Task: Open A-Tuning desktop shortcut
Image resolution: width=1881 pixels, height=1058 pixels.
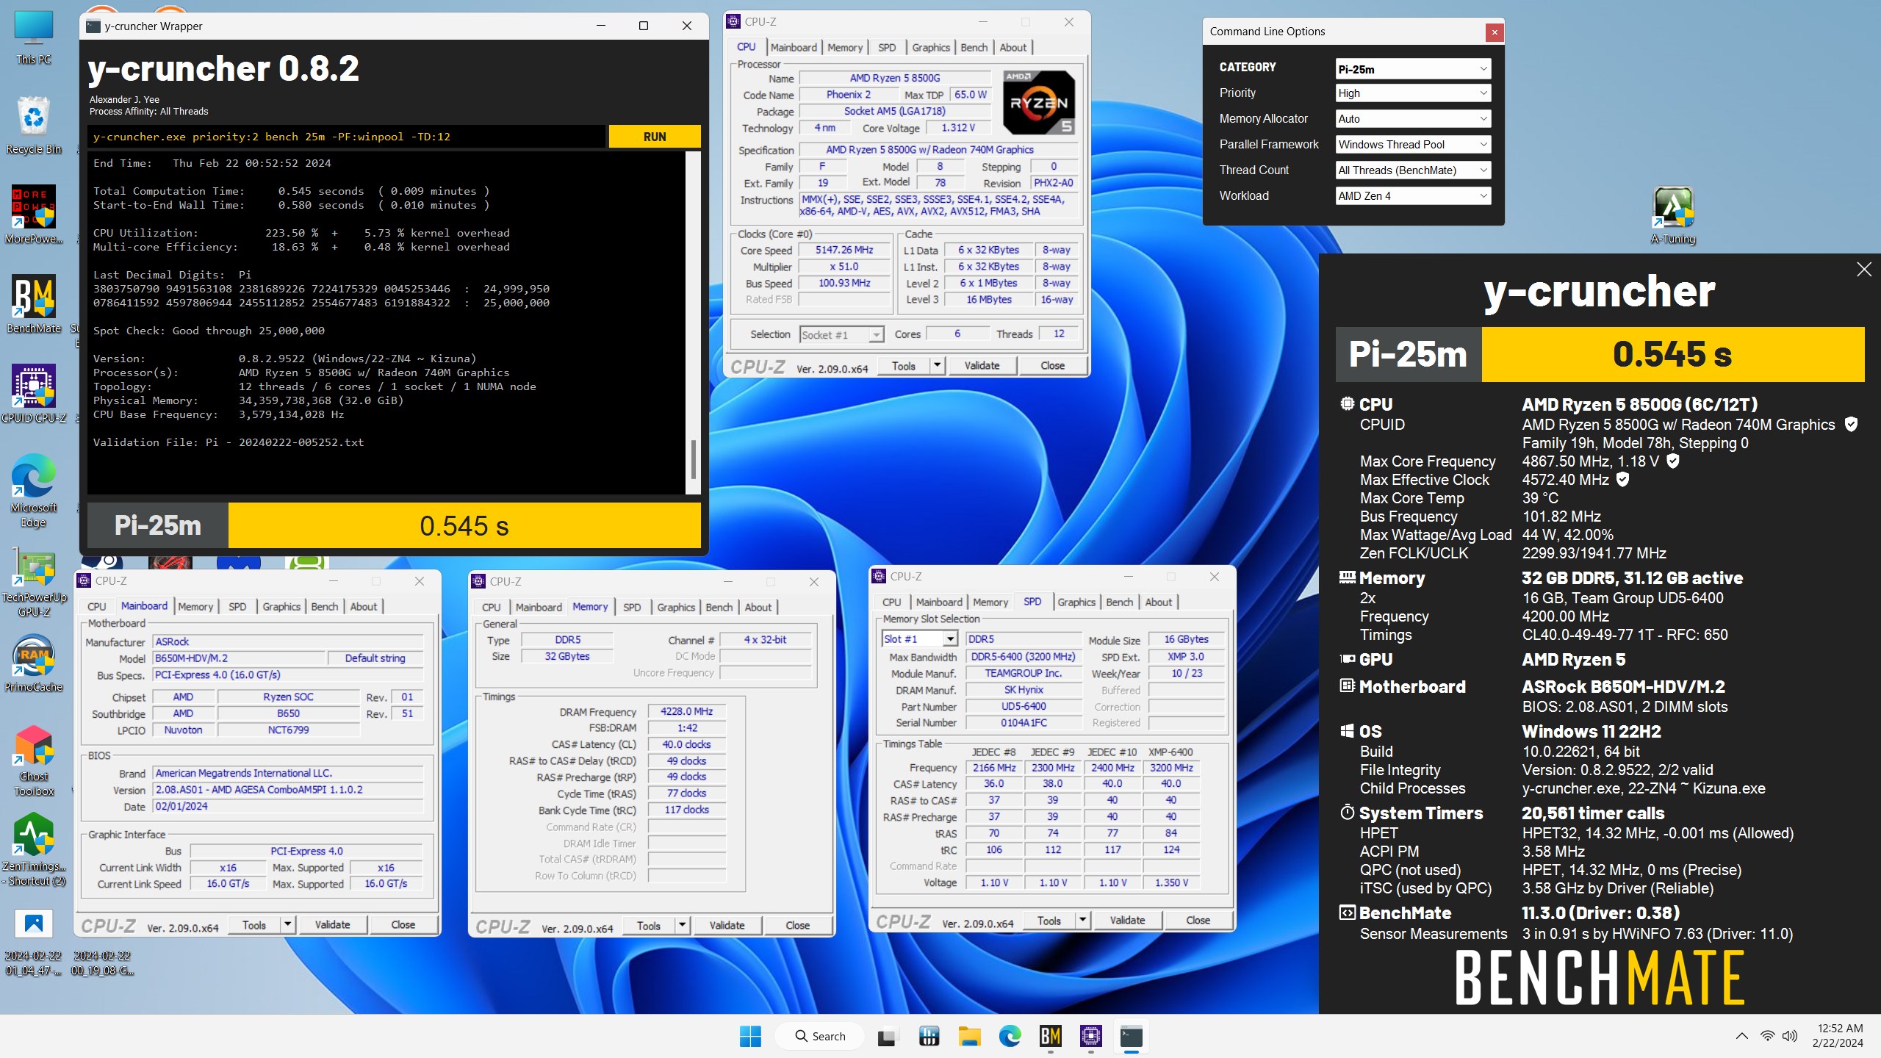Action: click(x=1673, y=215)
